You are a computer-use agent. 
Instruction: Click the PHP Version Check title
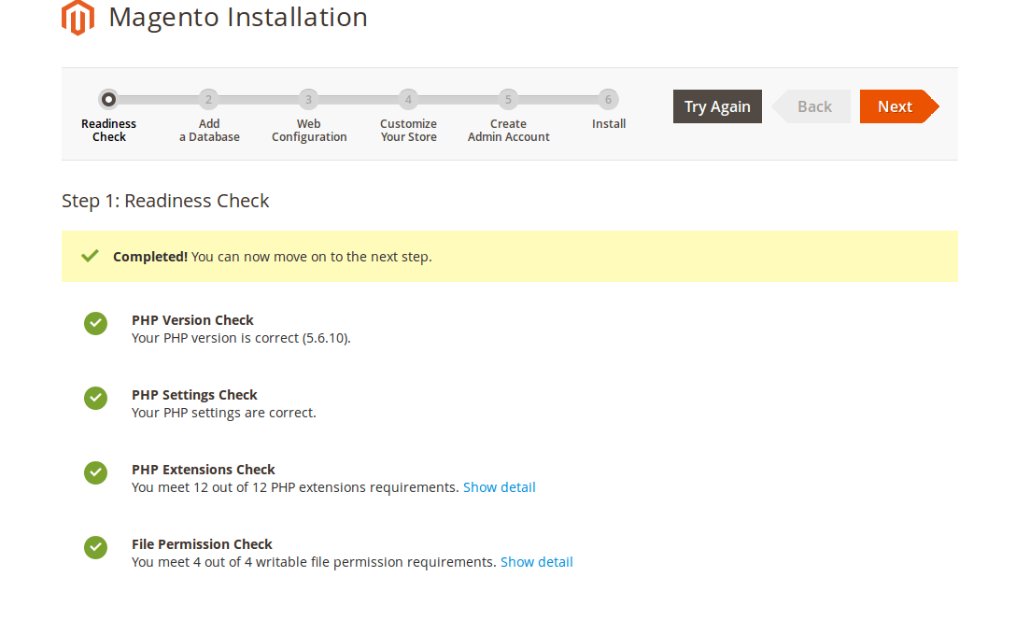(192, 320)
